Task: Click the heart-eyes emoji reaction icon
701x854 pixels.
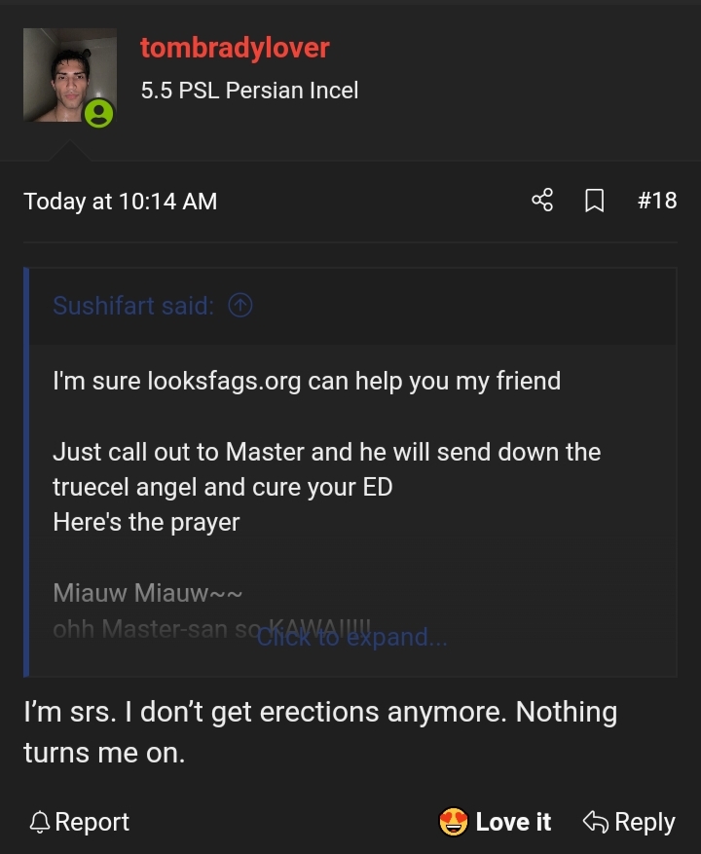Action: coord(454,823)
